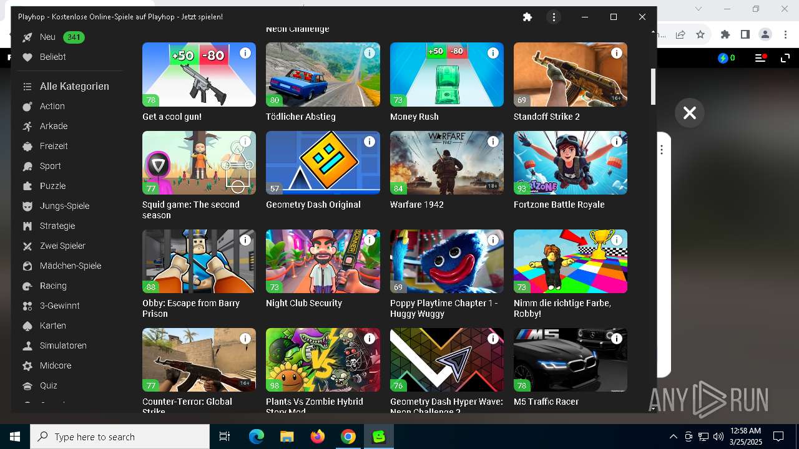Screen dimensions: 799x449
Task: Open the Simulatoren category
Action: click(63, 345)
